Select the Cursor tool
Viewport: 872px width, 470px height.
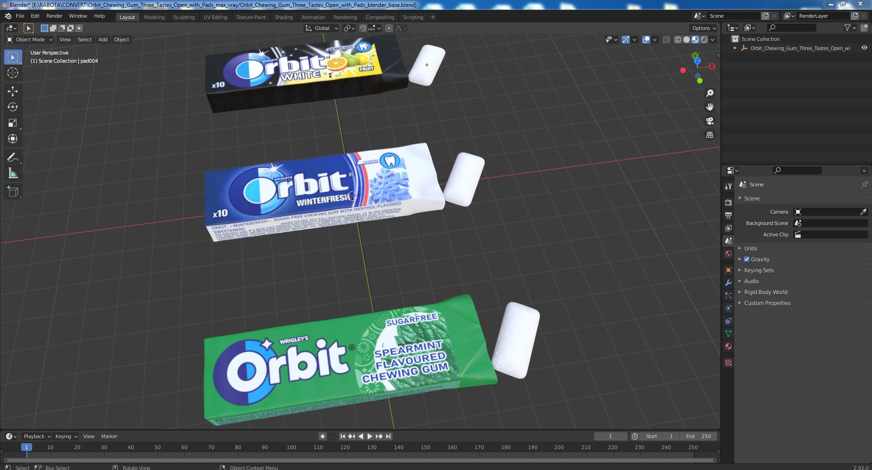(x=13, y=73)
